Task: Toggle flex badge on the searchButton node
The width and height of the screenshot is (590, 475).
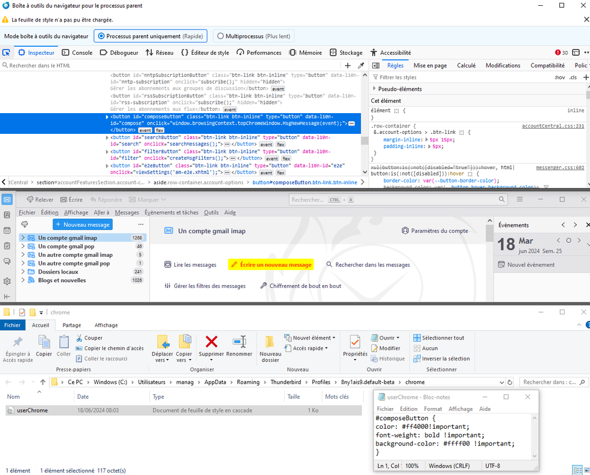Action: [281, 144]
